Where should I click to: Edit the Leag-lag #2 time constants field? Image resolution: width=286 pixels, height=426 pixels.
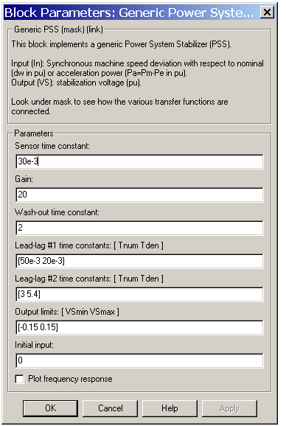(139, 294)
